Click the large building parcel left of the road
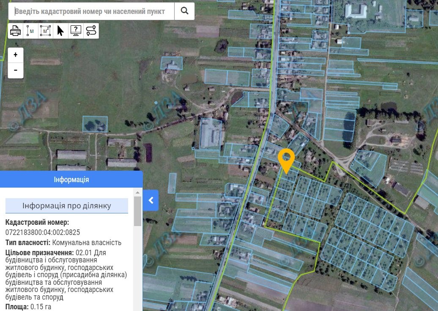The height and width of the screenshot is (311, 438). [x=211, y=134]
